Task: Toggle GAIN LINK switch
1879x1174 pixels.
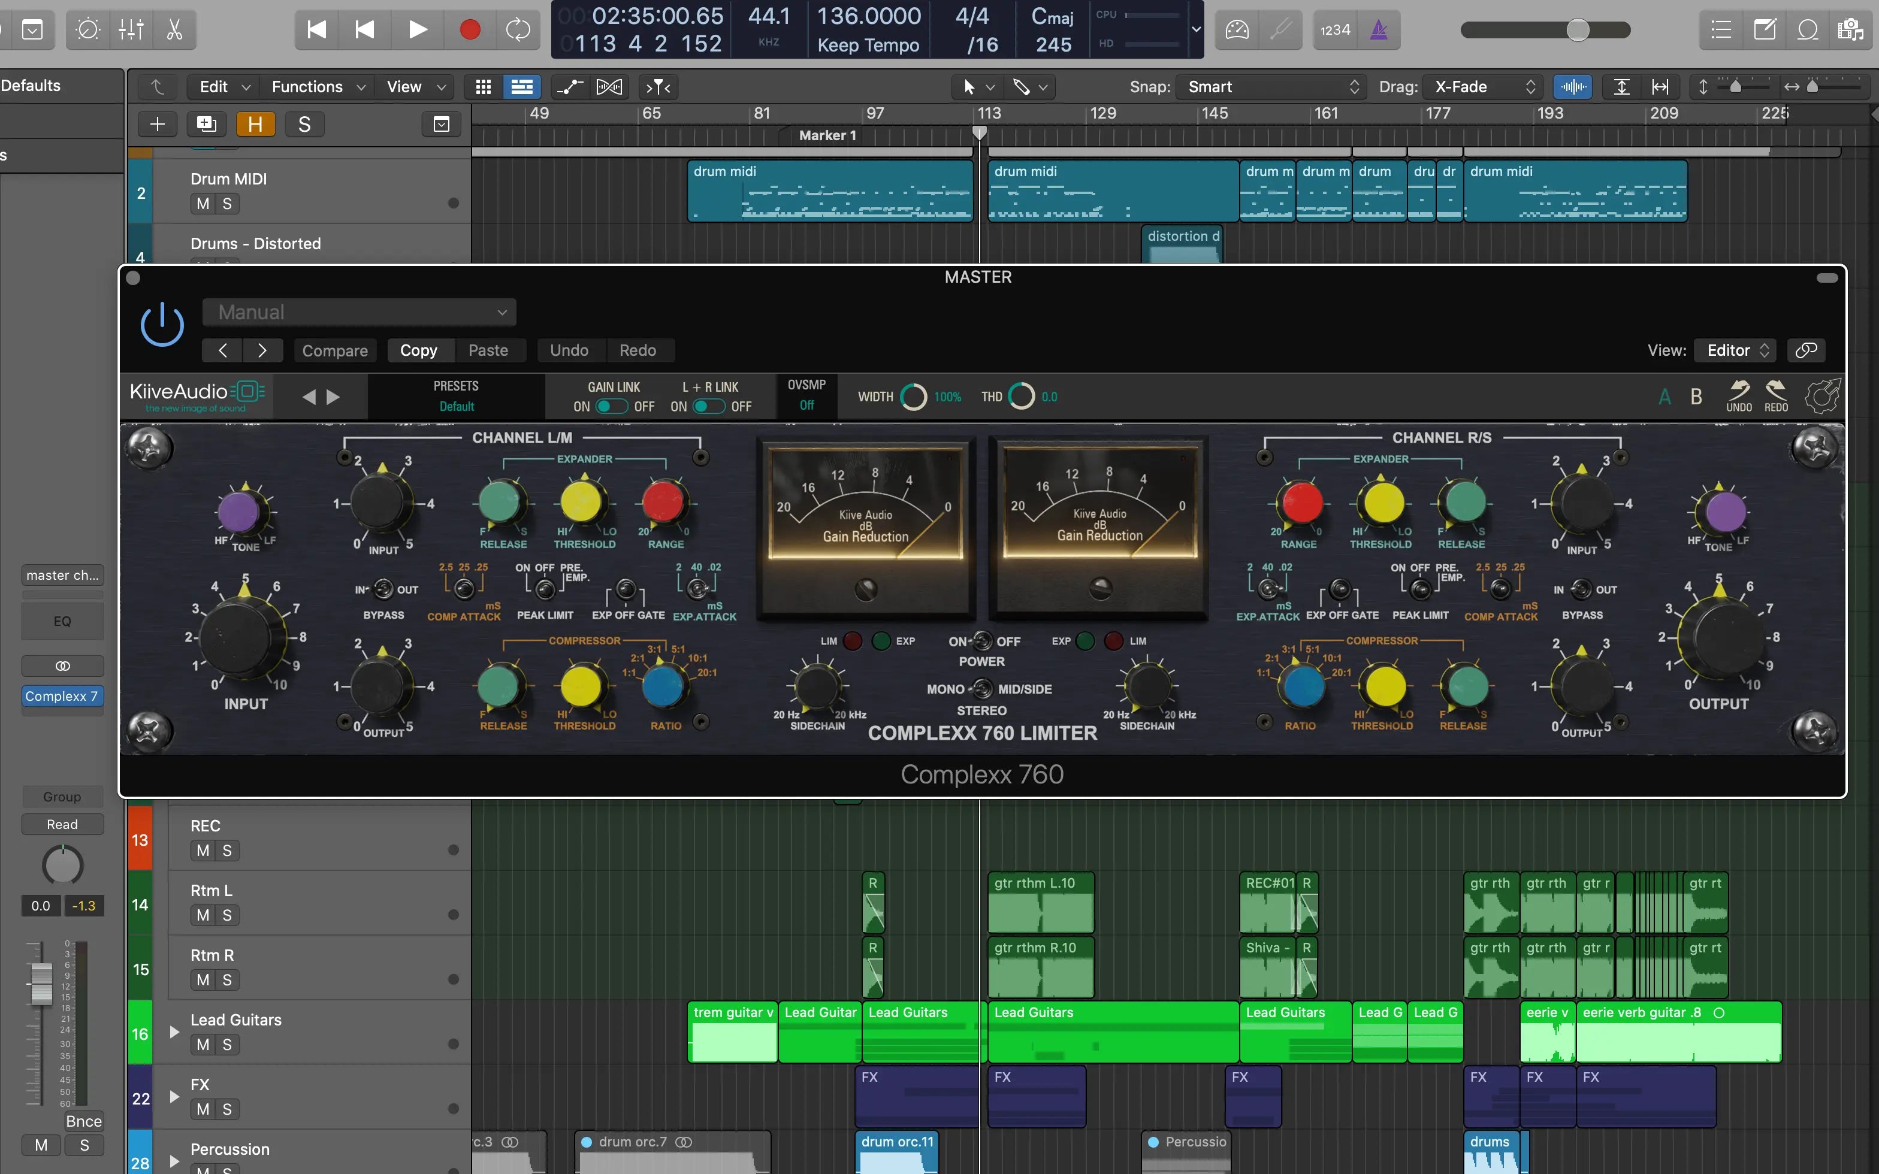Action: coord(611,406)
